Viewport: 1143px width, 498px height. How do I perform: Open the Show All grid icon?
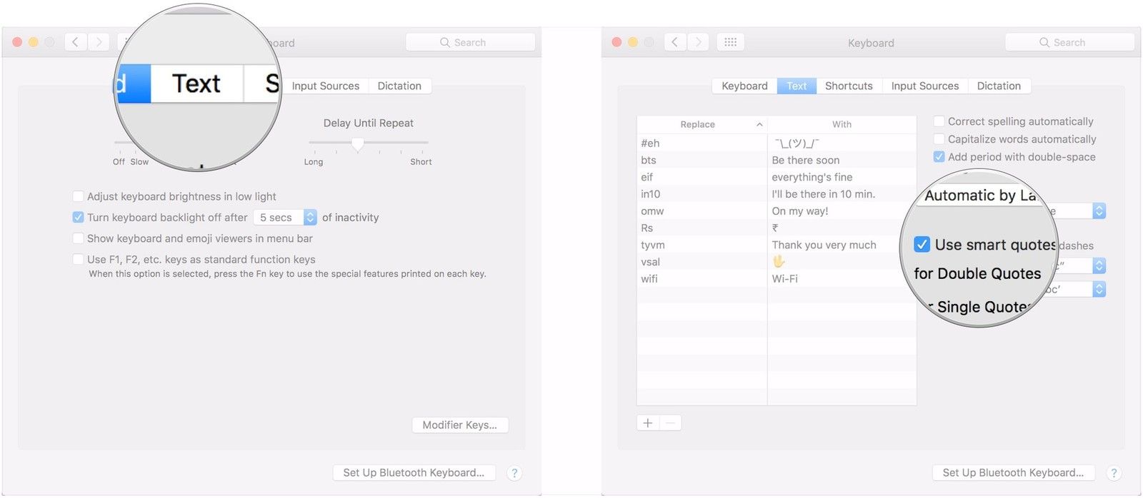(x=730, y=42)
